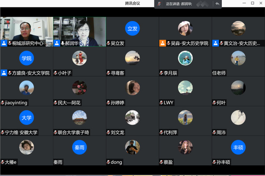Screen dimensions: 265x176
Task: Click the blue 丰硕 avatar circle
Action: coord(238,147)
